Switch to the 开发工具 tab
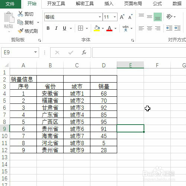Image resolution: width=186 pixels, height=186 pixels. 56,4
